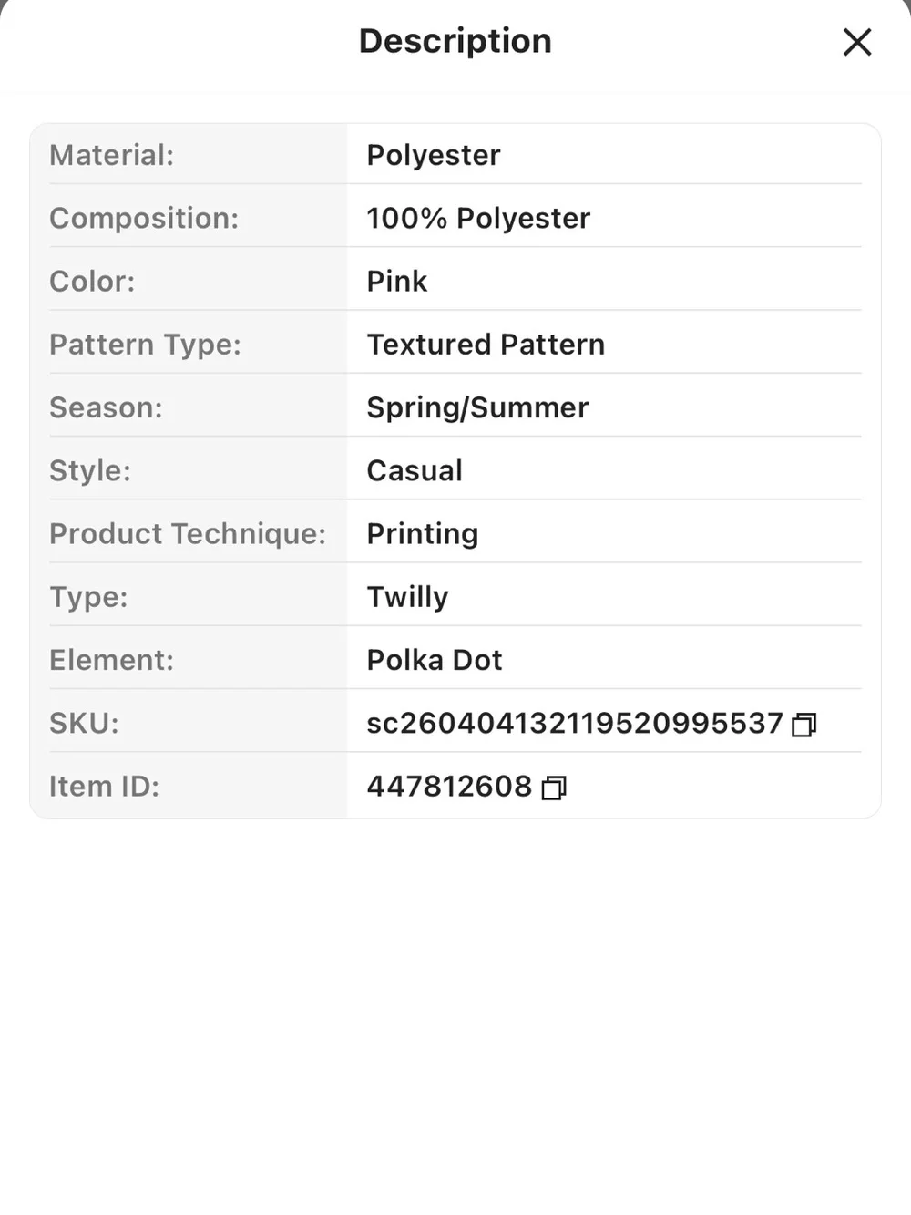Tap the Item ID label

(x=104, y=787)
